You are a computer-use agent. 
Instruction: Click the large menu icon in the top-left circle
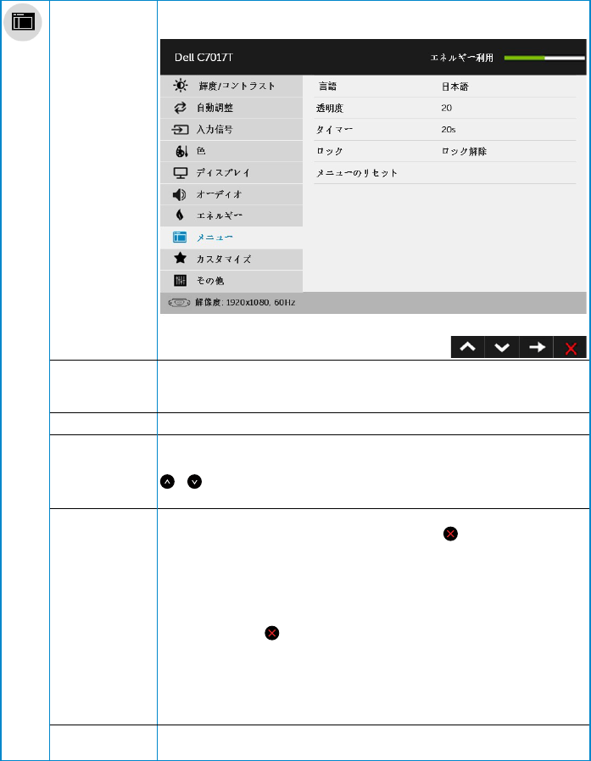click(x=23, y=22)
